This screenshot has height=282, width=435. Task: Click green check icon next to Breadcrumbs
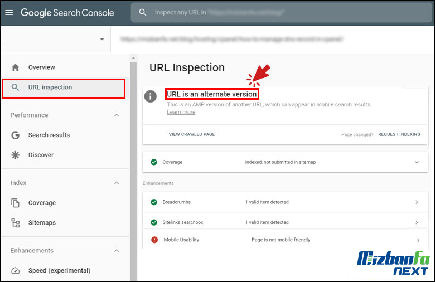pos(154,202)
